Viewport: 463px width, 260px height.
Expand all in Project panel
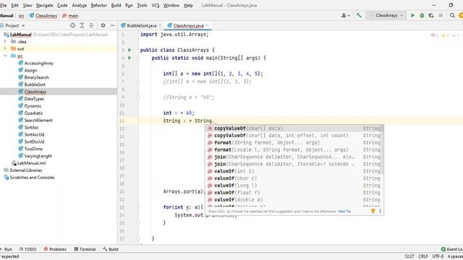point(82,26)
